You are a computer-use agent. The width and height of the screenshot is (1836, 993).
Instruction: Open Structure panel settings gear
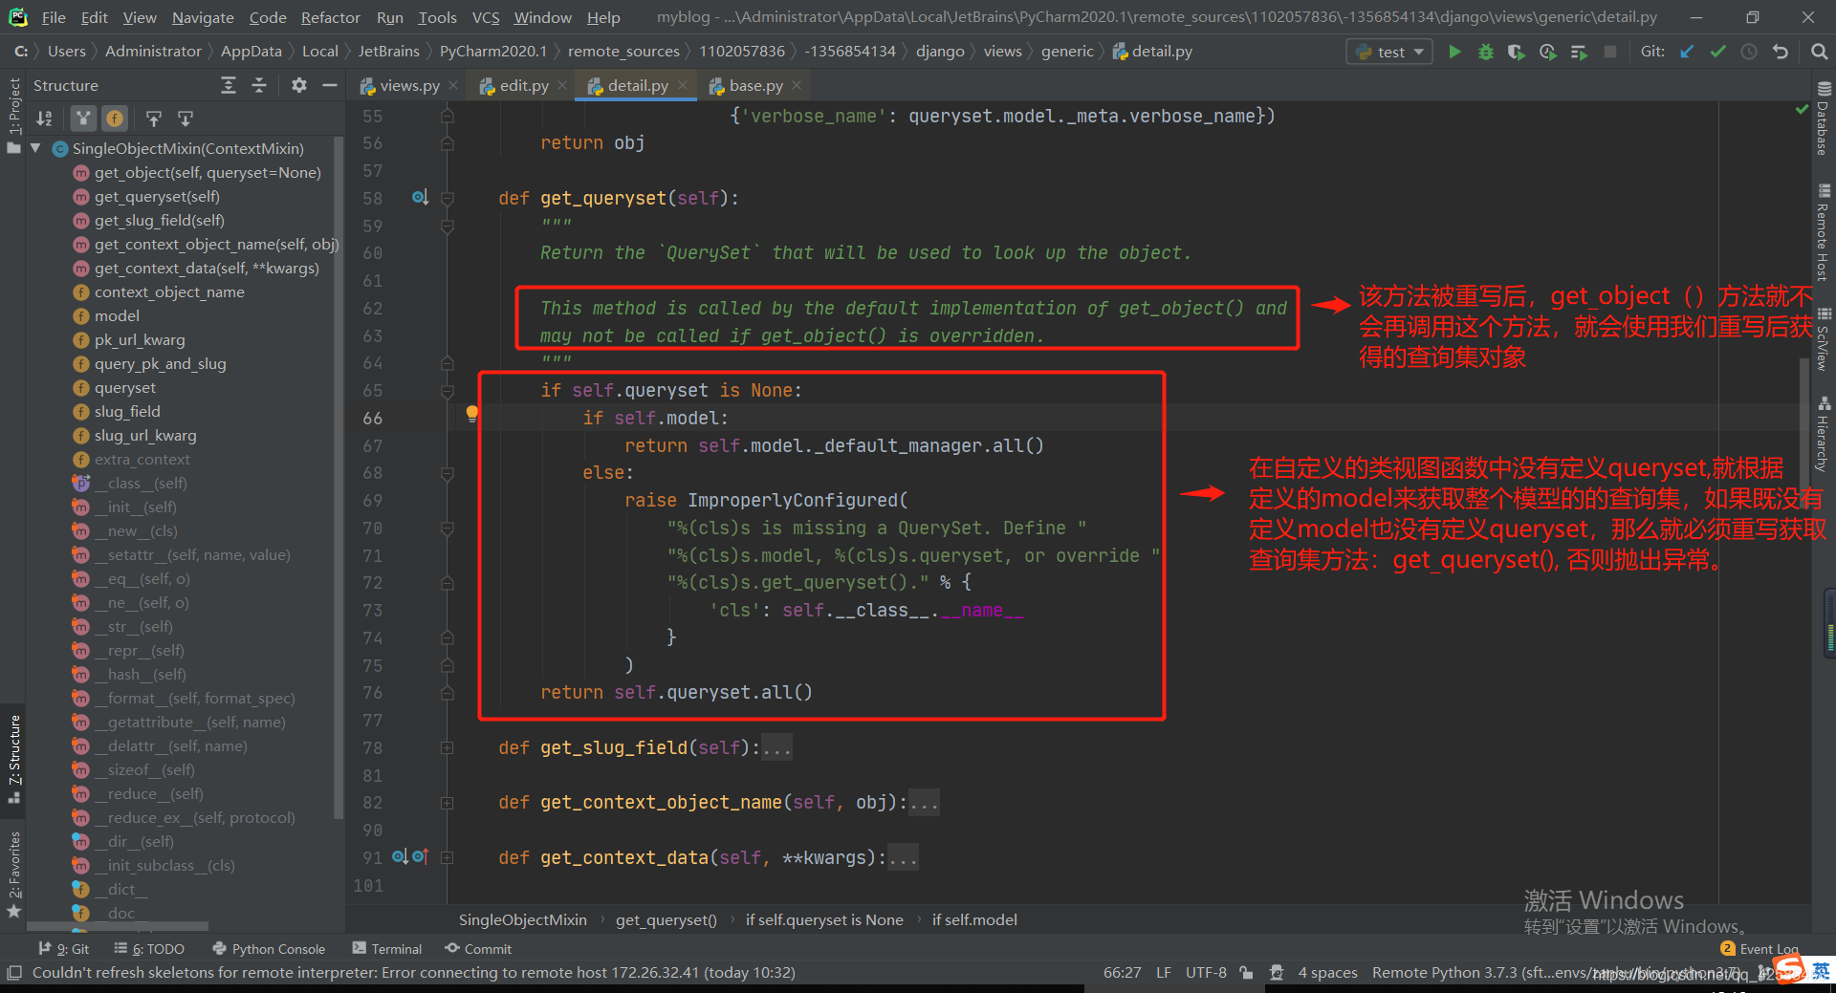point(298,85)
